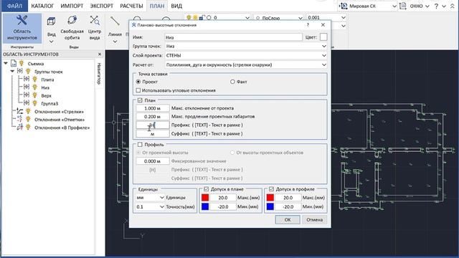Image resolution: width=459 pixels, height=258 pixels.
Task: Click the Отклонения «В Профиле» icon
Action: tap(19, 128)
